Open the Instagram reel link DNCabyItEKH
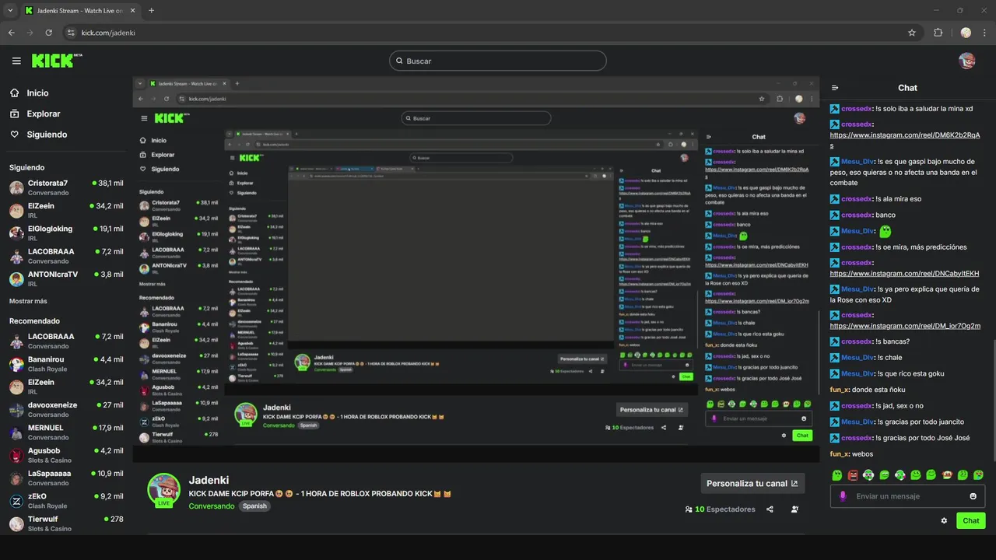 click(904, 274)
